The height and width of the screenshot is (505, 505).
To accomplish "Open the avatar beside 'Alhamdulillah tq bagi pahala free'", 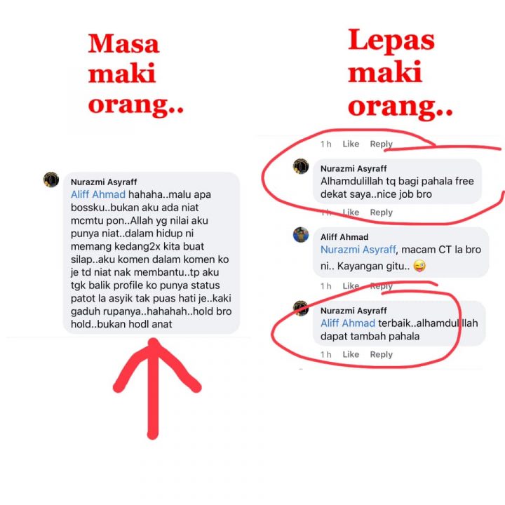I will (x=301, y=166).
